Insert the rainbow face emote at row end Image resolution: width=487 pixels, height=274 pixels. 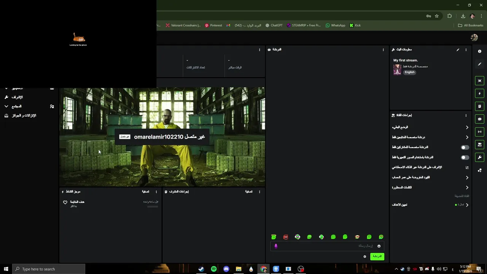(x=381, y=237)
